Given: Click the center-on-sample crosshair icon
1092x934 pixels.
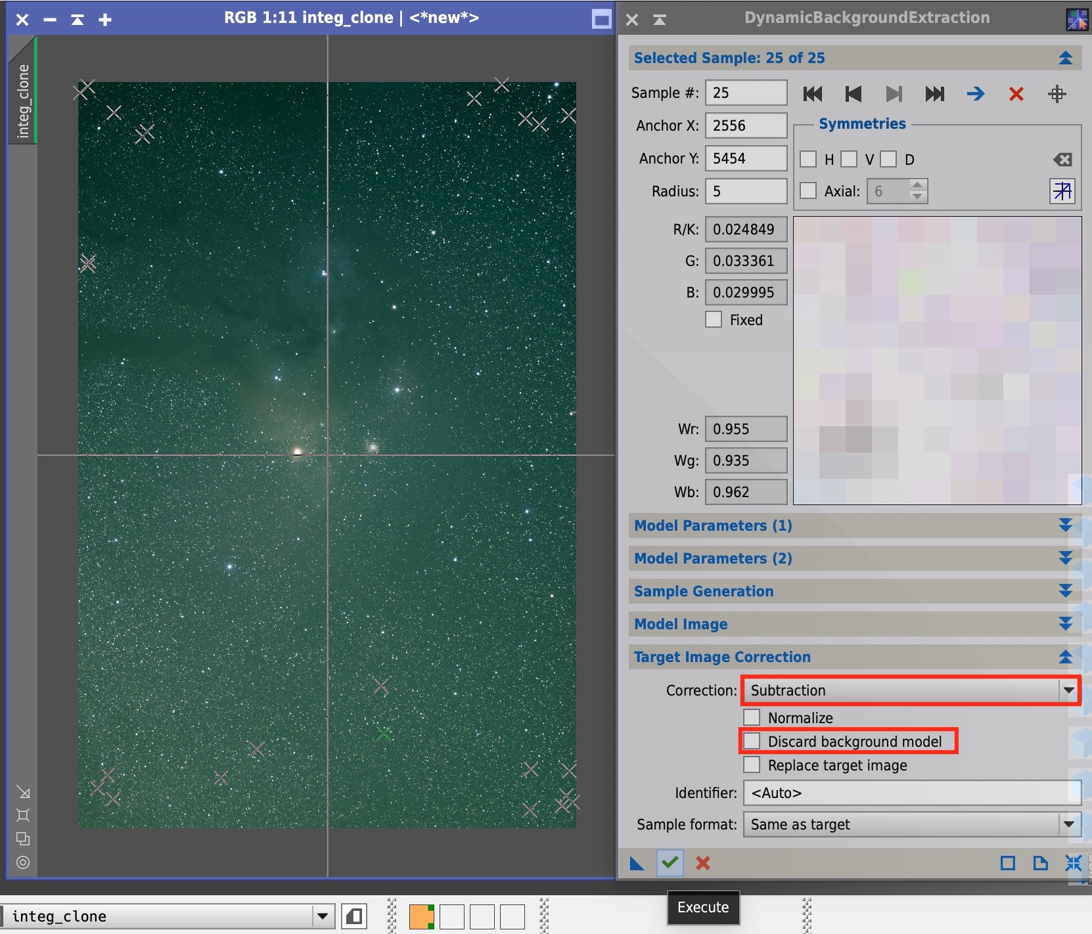Looking at the screenshot, I should [1057, 94].
